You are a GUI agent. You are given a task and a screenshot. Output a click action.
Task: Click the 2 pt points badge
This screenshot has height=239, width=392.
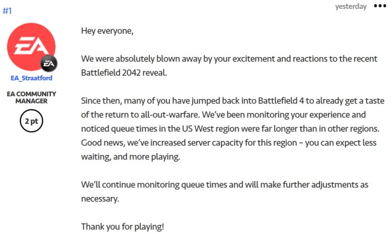coord(32,121)
